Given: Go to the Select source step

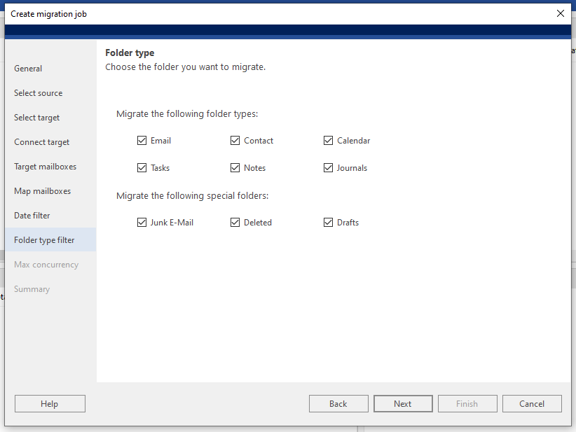Looking at the screenshot, I should (x=38, y=92).
